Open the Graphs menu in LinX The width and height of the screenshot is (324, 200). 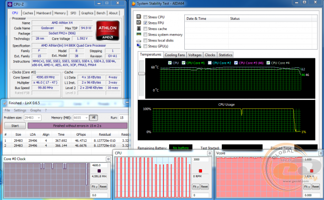(35, 110)
